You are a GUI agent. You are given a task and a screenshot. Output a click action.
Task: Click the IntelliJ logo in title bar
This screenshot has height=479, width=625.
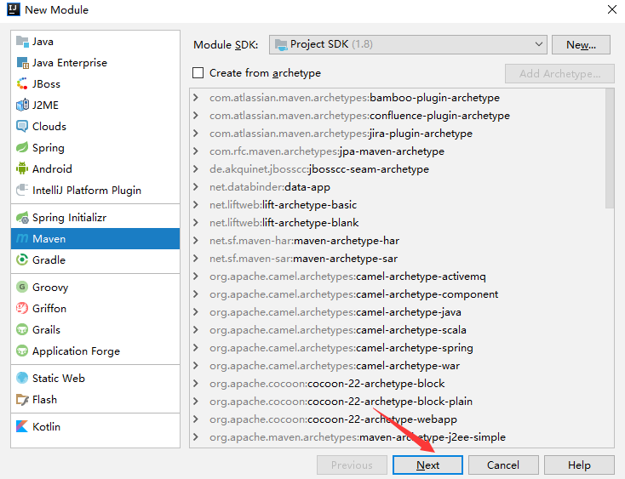pos(14,9)
